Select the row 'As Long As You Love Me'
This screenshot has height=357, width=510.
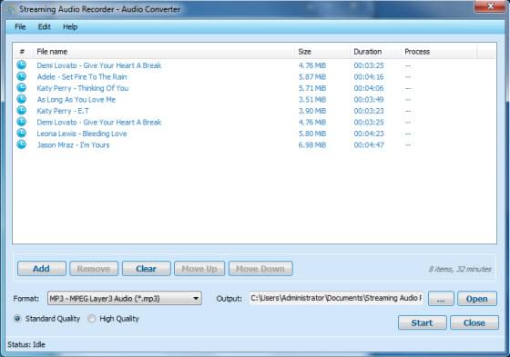coord(254,99)
